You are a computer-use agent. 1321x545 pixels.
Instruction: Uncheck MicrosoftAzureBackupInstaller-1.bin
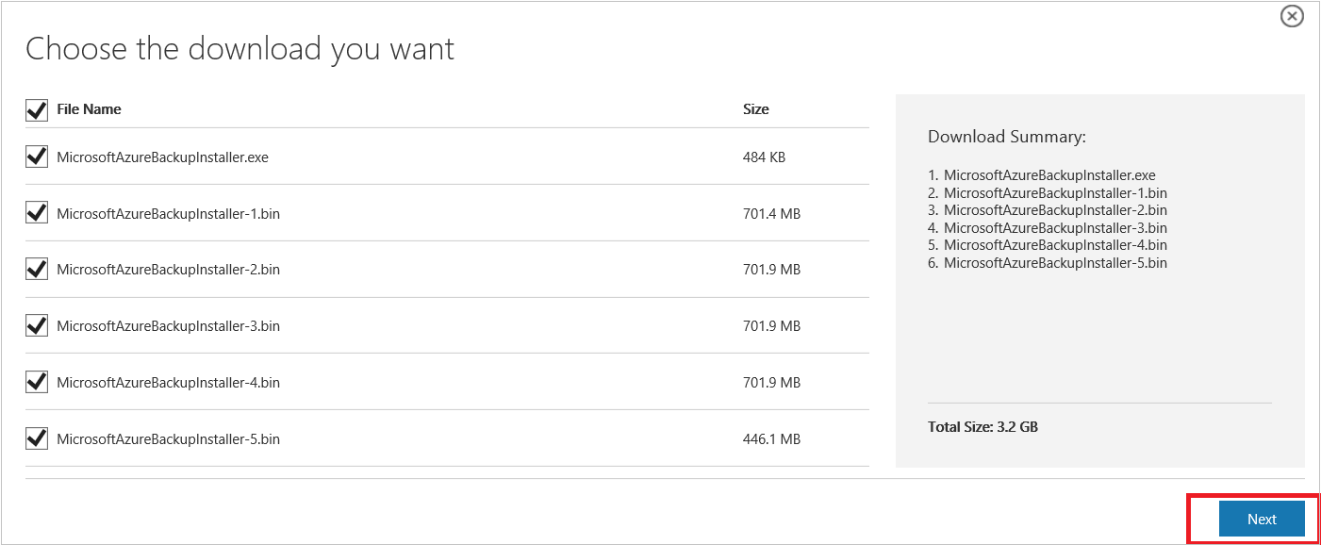click(x=36, y=212)
